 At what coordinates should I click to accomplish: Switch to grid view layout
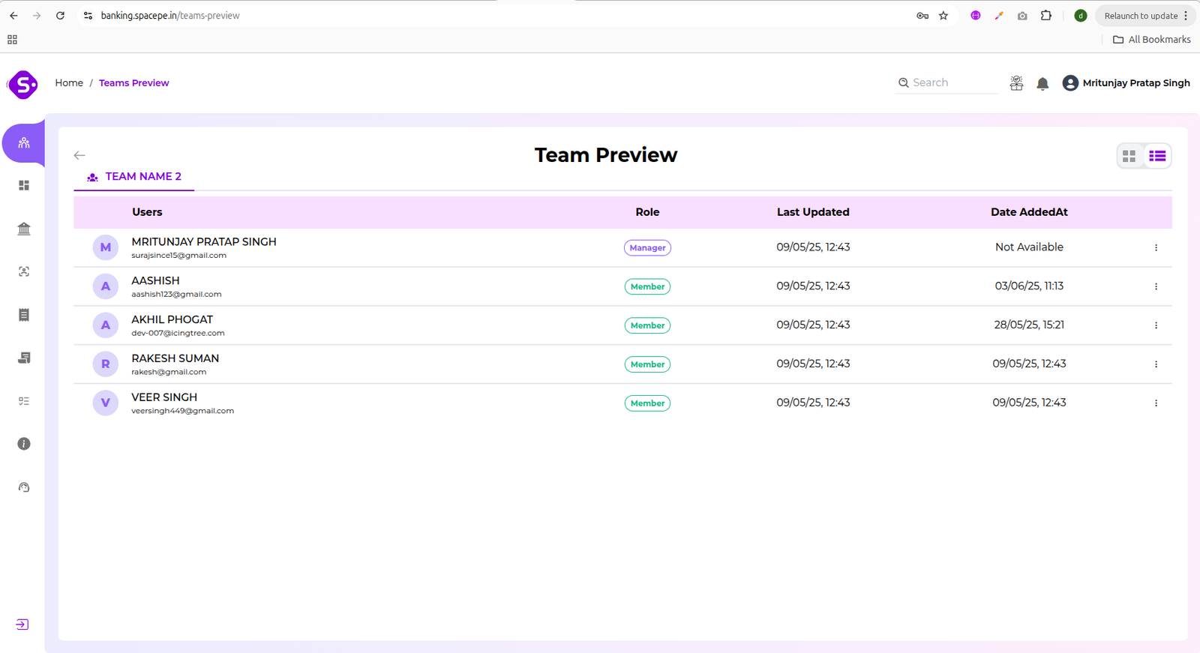tap(1129, 156)
